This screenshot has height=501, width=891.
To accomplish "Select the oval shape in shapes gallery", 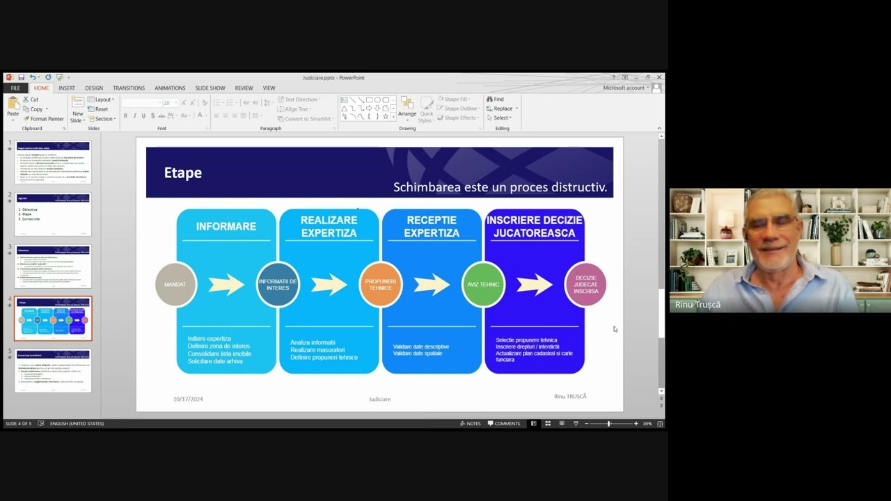I will (x=377, y=100).
